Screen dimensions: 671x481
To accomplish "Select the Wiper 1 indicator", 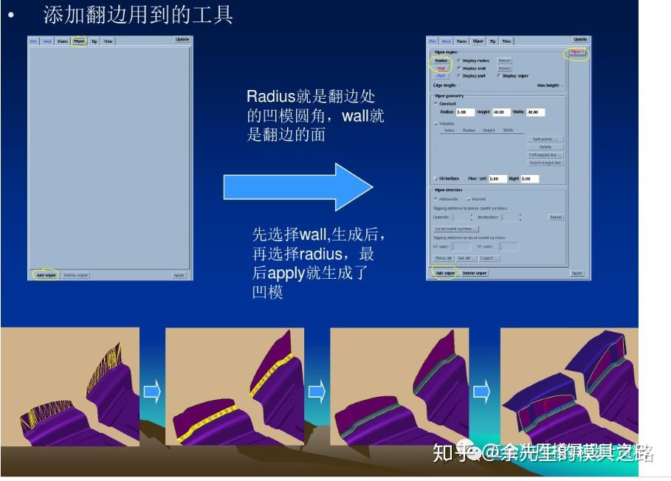I will tap(578, 50).
